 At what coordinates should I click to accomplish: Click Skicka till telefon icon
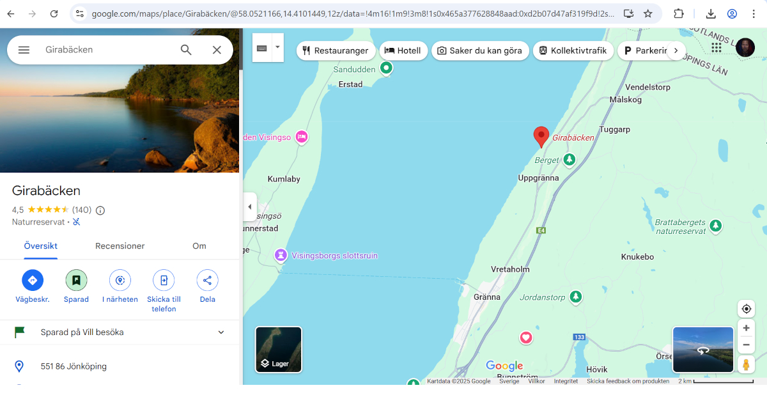coord(164,280)
